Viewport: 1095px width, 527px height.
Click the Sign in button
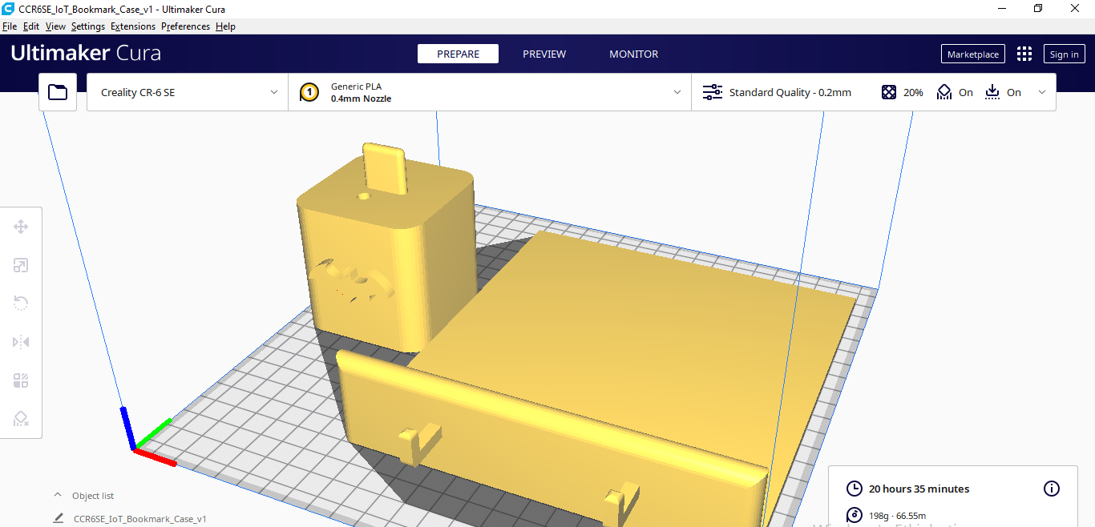1064,54
